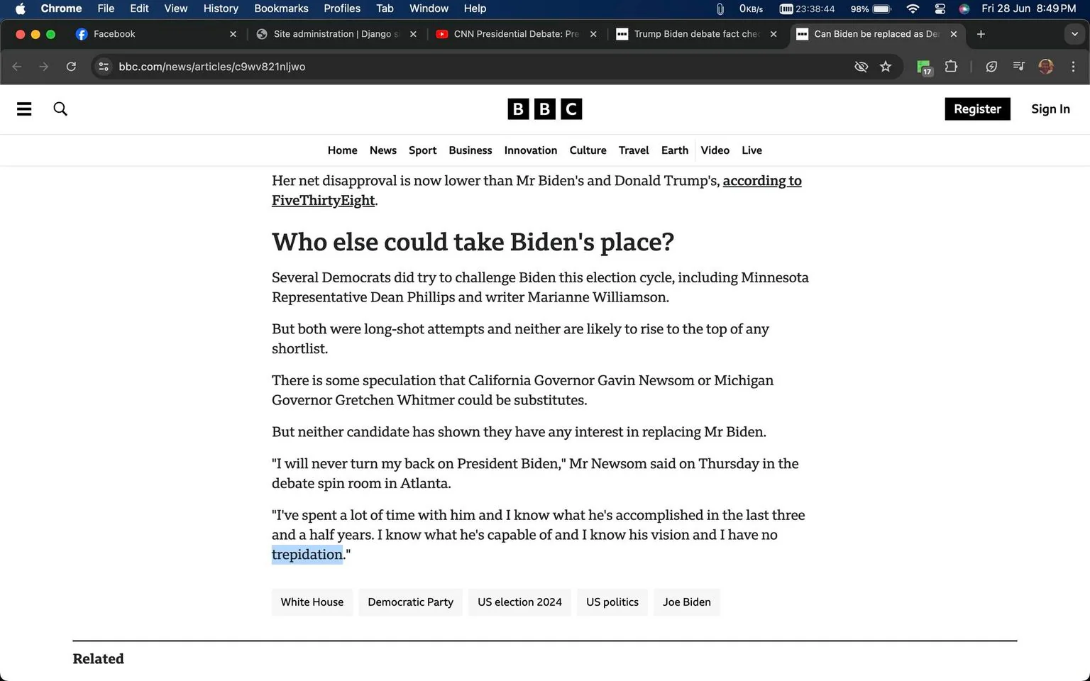Click the US election 2024 tag
Image resolution: width=1090 pixels, height=681 pixels.
519,602
